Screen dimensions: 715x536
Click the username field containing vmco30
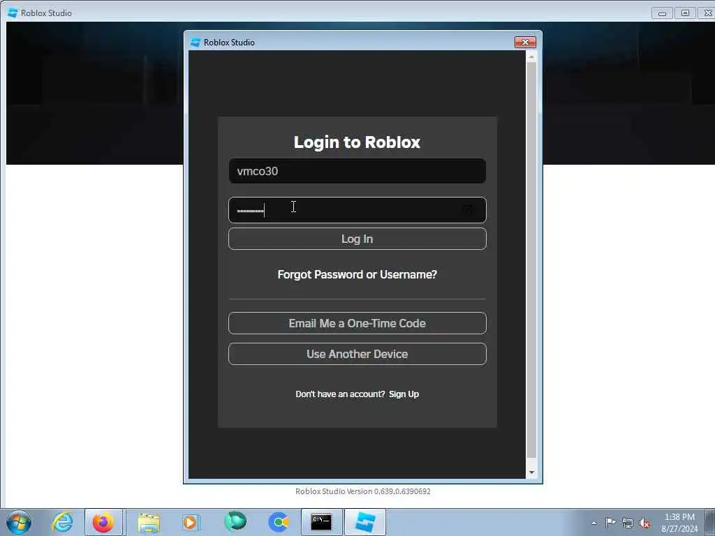(357, 171)
